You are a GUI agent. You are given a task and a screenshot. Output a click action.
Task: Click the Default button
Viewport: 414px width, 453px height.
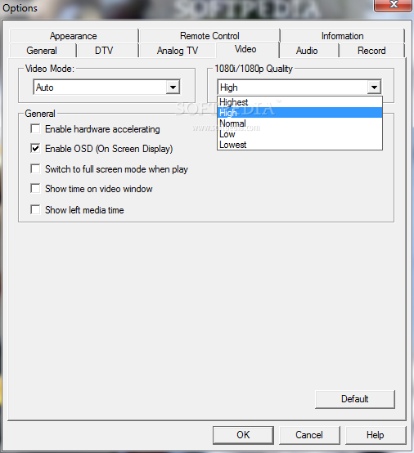pos(355,399)
